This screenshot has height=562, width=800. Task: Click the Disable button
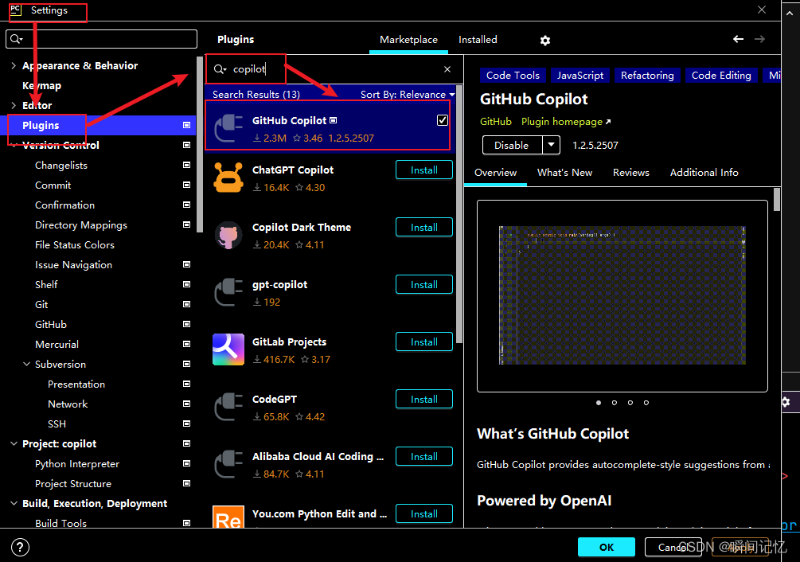[x=512, y=145]
